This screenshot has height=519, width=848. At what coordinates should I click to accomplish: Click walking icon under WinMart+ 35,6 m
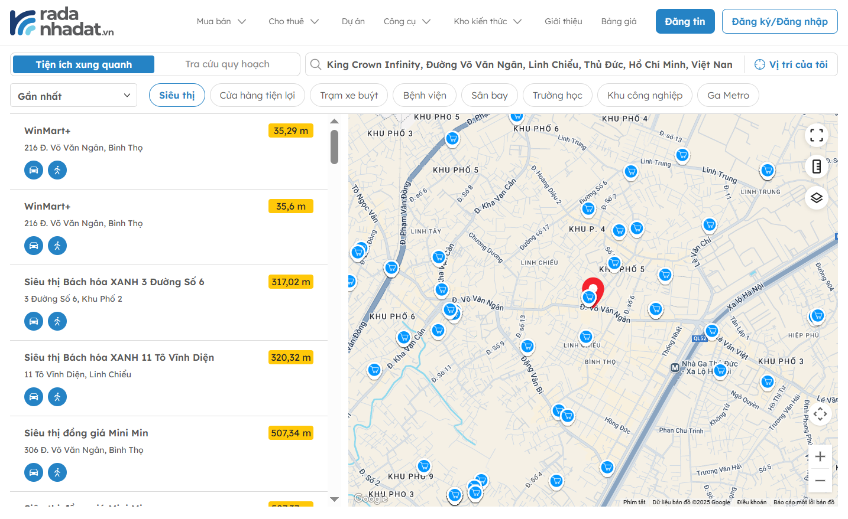[57, 246]
